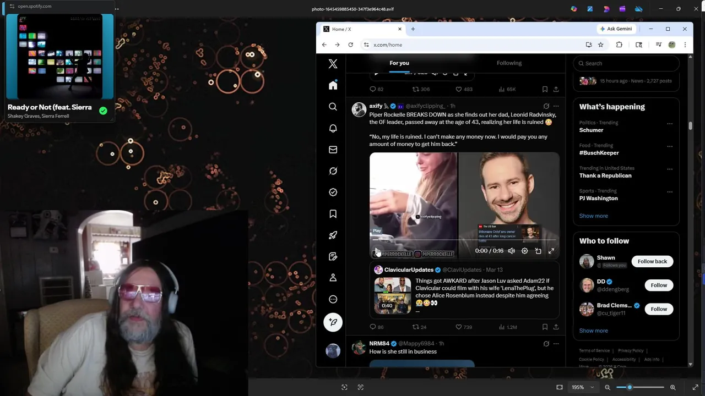Open the verified checkmark badge sidebar icon
Screen dimensions: 705x396
coord(333,193)
